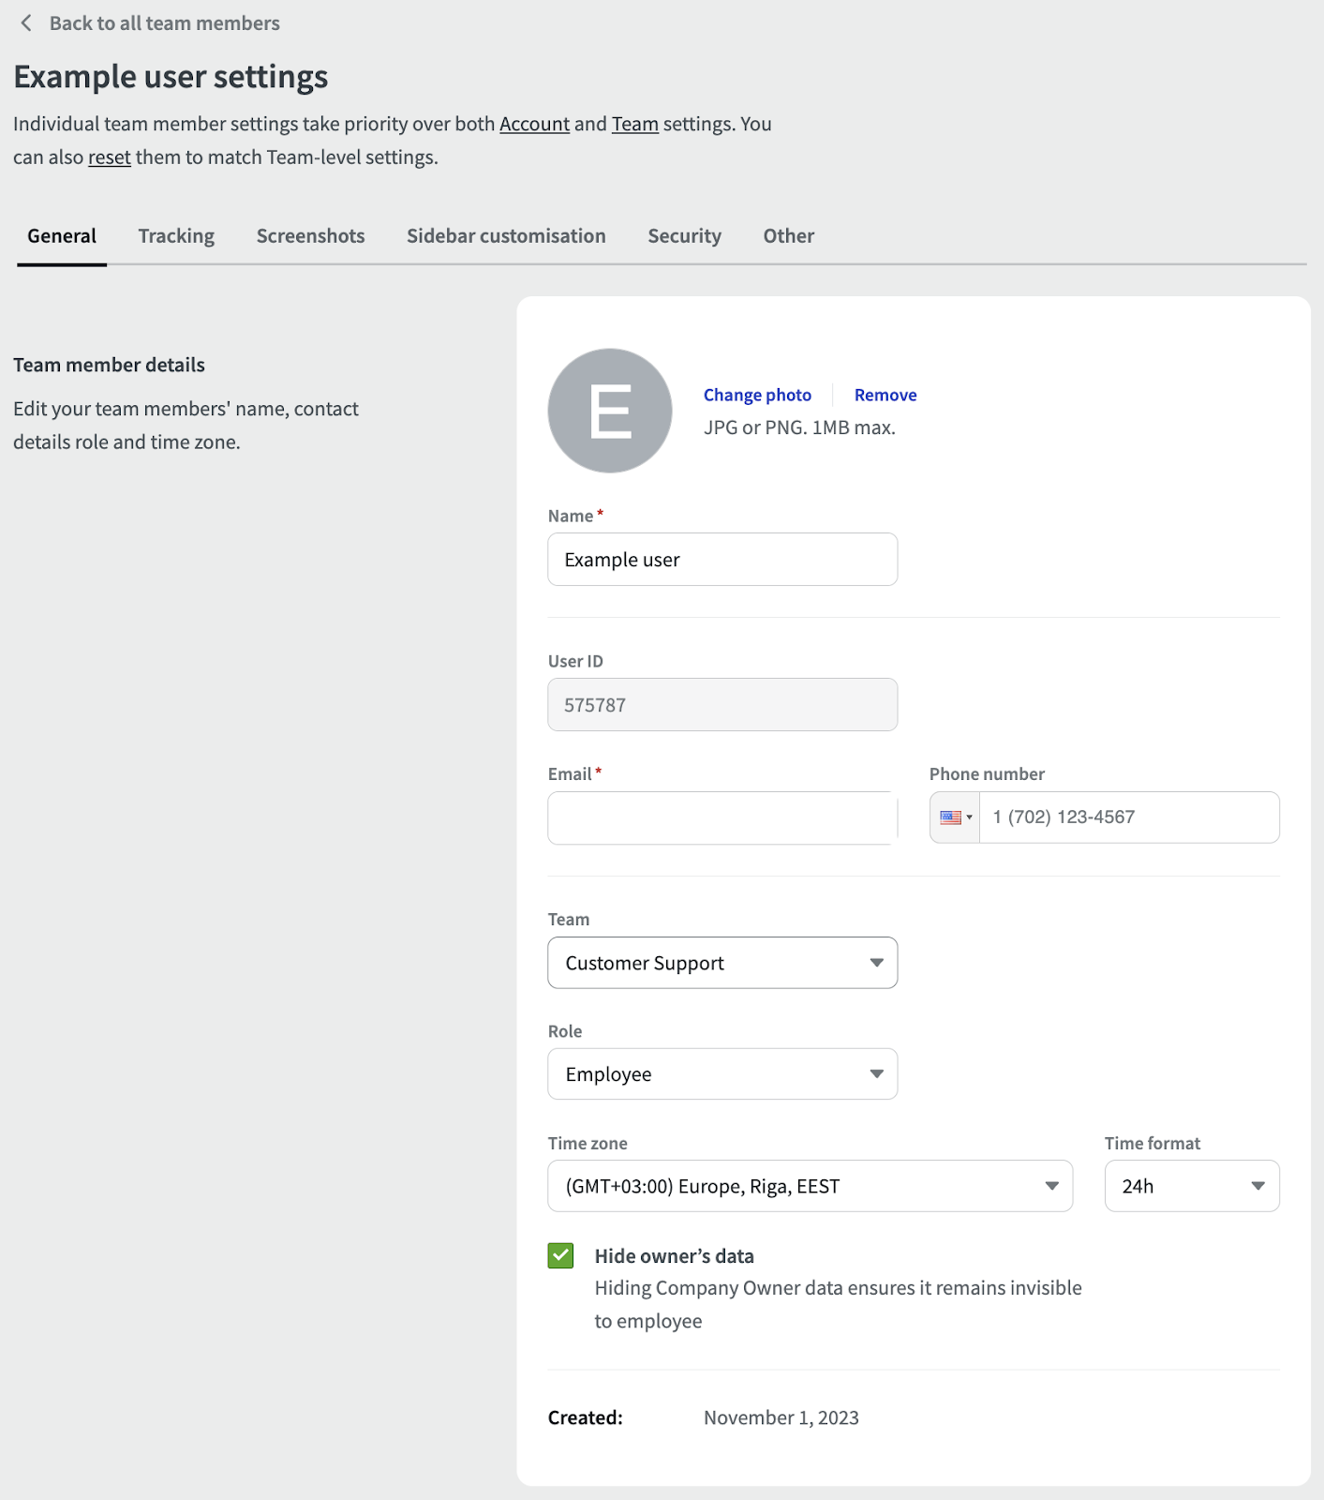Go to the Sidebar customisation tab
The height and width of the screenshot is (1500, 1324).
point(506,236)
